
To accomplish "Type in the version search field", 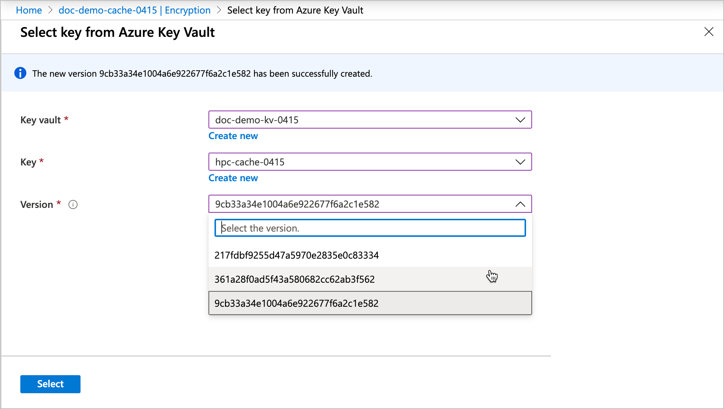I will pyautogui.click(x=370, y=228).
